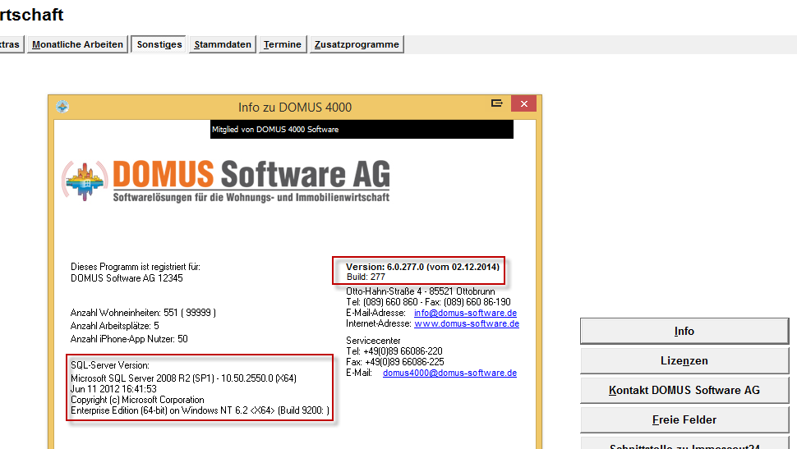Click the dialog's restore/dock icon in title bar
Image resolution: width=797 pixels, height=449 pixels.
click(496, 103)
